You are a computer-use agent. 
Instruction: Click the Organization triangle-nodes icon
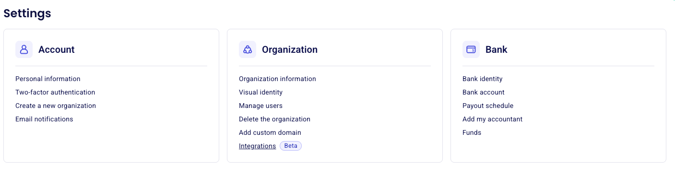248,49
